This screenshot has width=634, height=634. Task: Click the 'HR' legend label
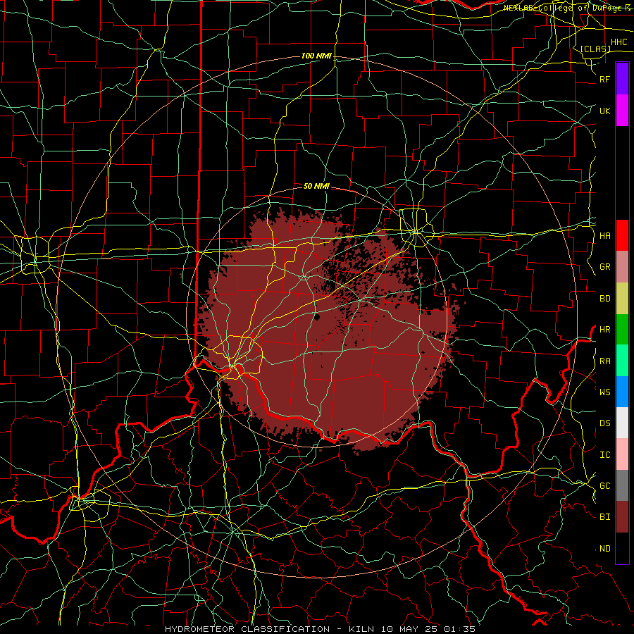(x=604, y=329)
